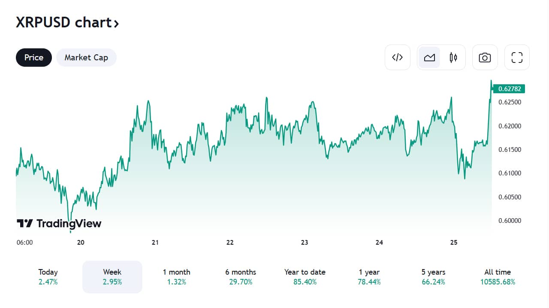The width and height of the screenshot is (549, 308).
Task: Select Year to date range
Action: [x=305, y=277]
